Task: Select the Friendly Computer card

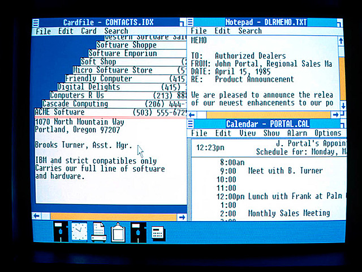Action: pos(126,79)
